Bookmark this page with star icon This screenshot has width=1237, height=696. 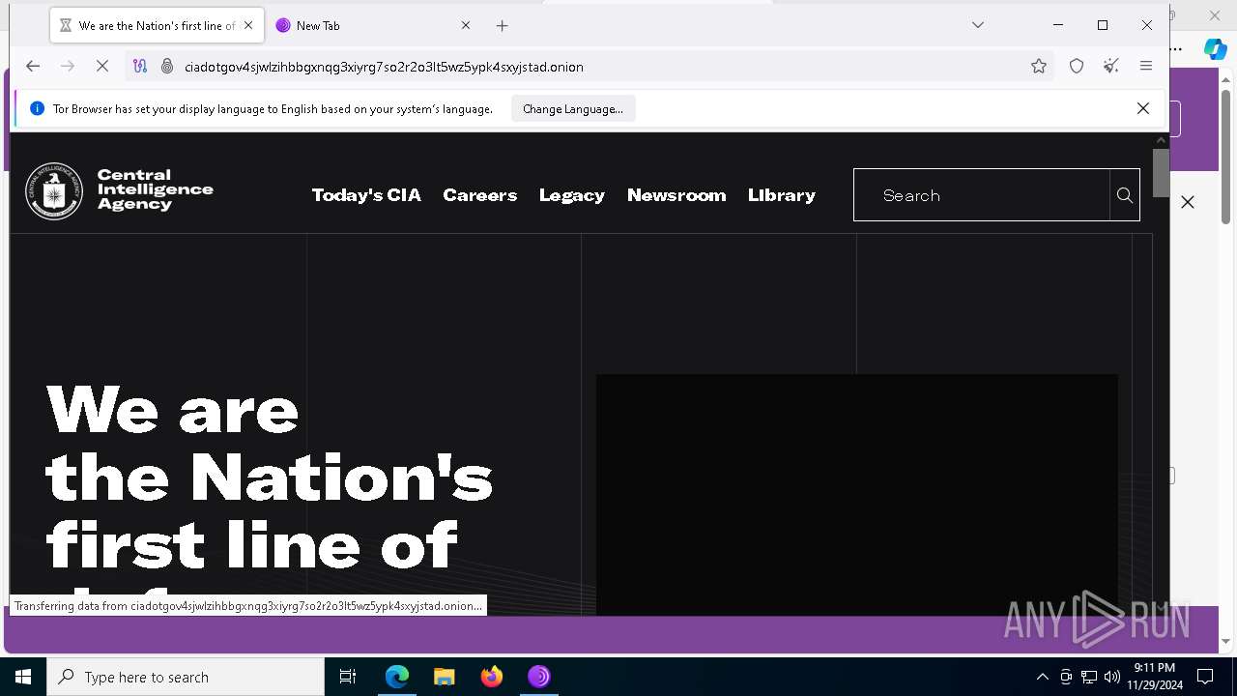pos(1039,66)
